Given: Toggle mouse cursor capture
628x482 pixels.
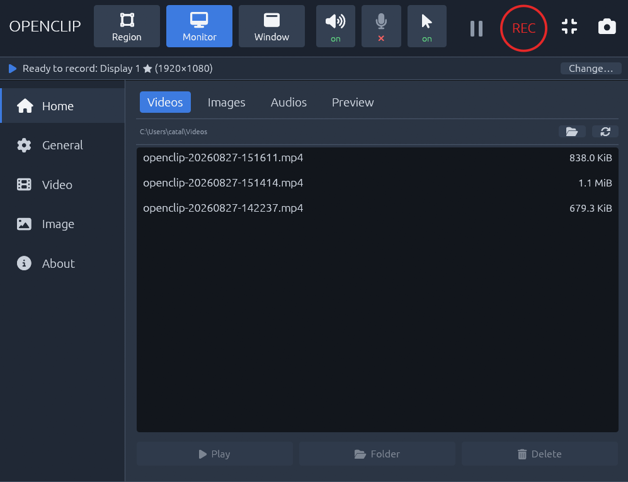Looking at the screenshot, I should click(427, 26).
